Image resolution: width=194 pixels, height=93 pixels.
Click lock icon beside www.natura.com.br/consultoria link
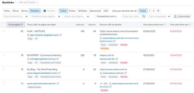[101, 38]
